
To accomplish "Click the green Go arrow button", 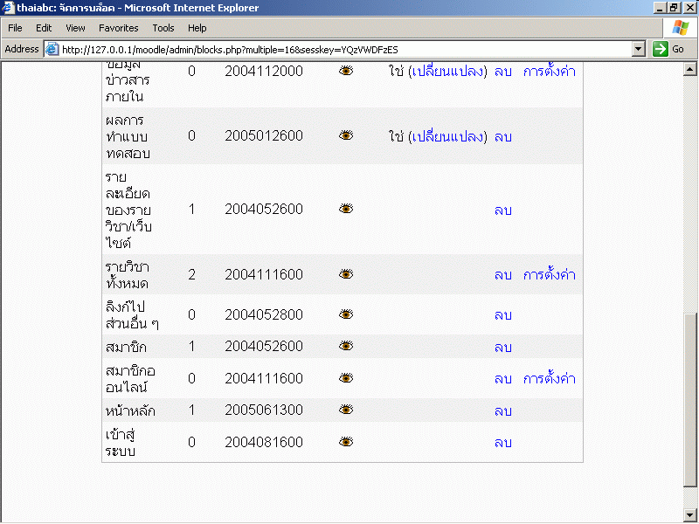I will 661,50.
